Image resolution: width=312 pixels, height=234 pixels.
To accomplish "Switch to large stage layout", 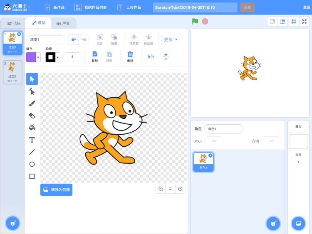I will tap(282, 22).
